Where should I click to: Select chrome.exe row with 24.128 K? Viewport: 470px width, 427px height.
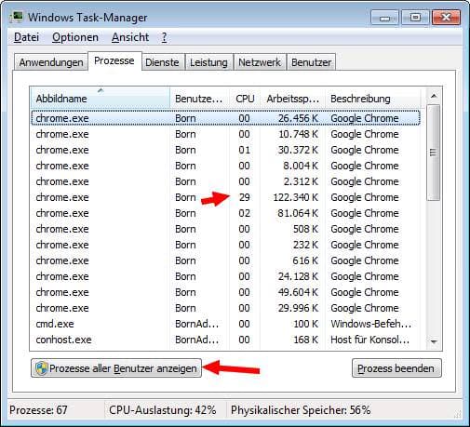tap(225, 276)
